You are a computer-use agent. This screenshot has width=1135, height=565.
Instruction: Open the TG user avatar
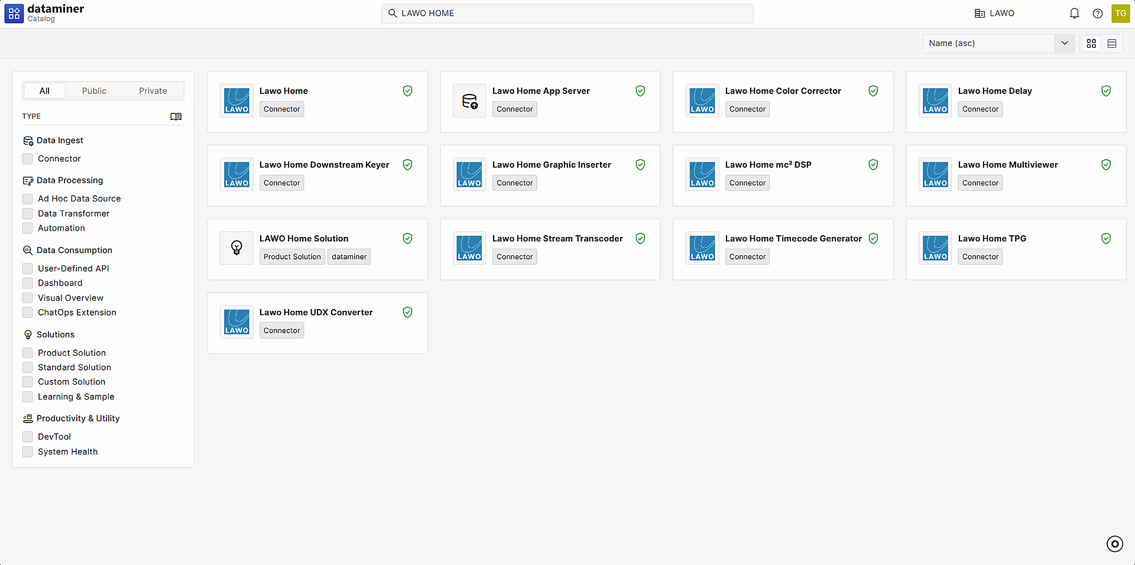(x=1120, y=14)
